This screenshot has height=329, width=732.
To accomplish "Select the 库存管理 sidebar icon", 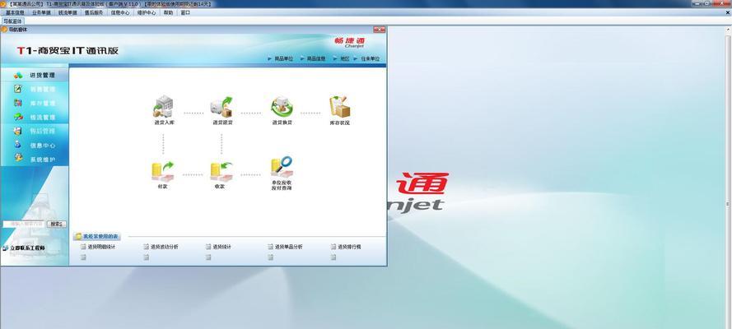I will 18,103.
